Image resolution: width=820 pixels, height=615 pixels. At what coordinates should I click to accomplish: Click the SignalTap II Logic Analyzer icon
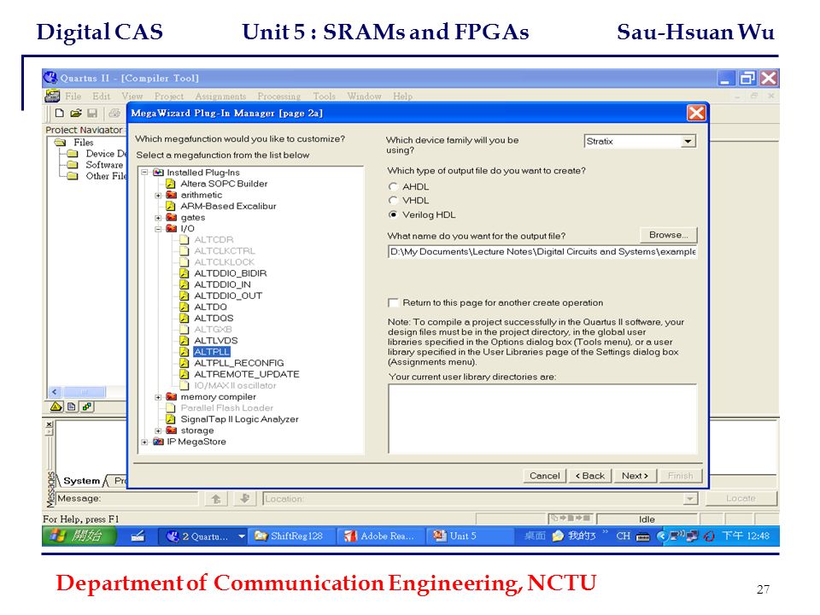(171, 419)
